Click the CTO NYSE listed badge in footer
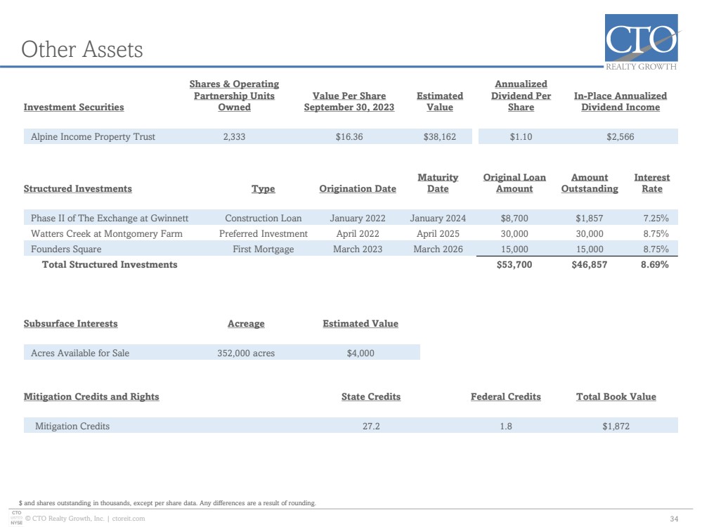 [17, 518]
